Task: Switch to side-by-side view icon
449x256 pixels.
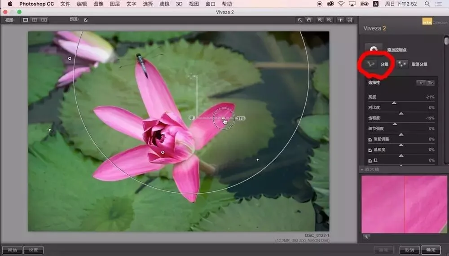Action: pyautogui.click(x=44, y=20)
